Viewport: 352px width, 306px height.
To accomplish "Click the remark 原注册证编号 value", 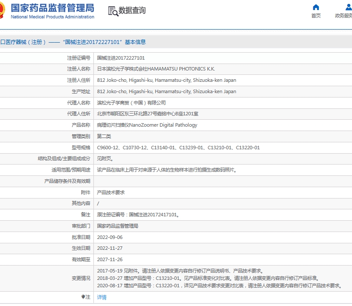I will click(138, 215).
